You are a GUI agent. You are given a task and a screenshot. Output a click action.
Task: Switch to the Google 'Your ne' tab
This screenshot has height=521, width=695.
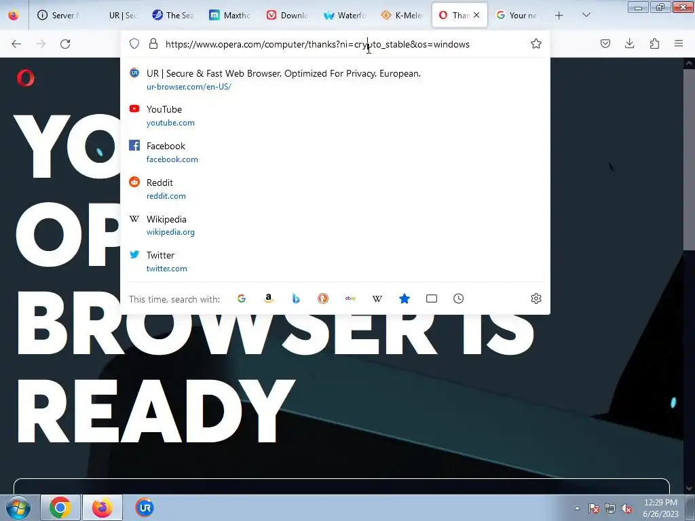coord(516,16)
